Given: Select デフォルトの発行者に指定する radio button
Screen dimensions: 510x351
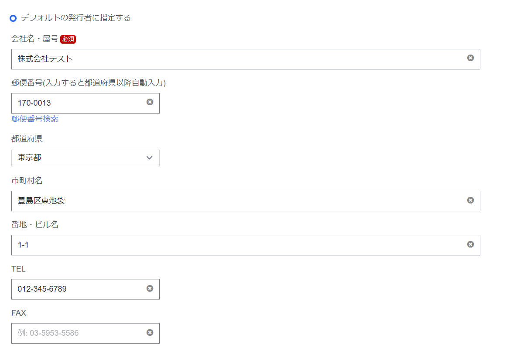Looking at the screenshot, I should [x=13, y=18].
